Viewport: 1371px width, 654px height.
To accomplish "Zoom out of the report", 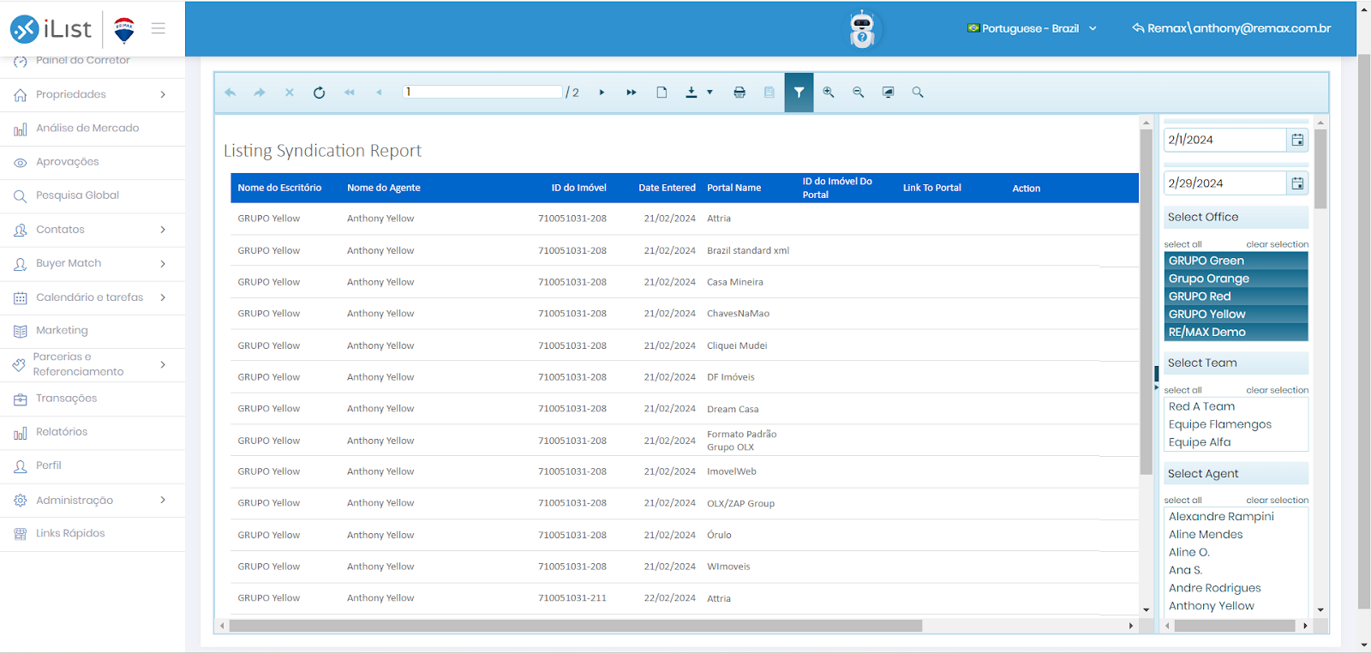I will point(858,93).
